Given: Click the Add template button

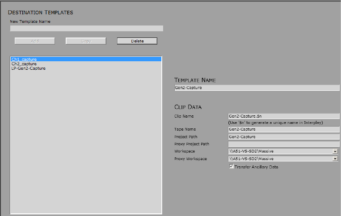Looking at the screenshot, I should coord(34,41).
